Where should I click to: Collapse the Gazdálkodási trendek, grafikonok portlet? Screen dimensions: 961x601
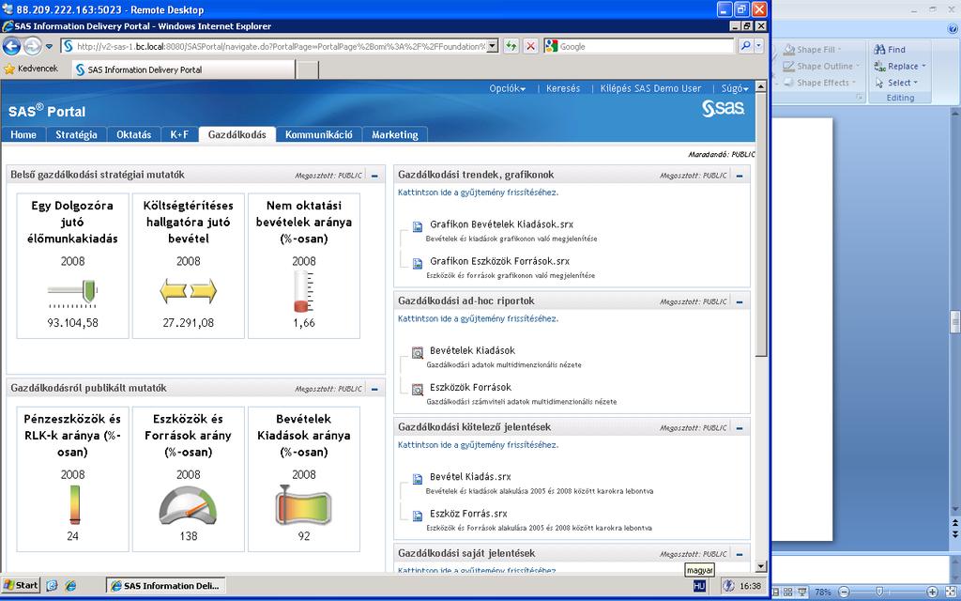coord(740,176)
